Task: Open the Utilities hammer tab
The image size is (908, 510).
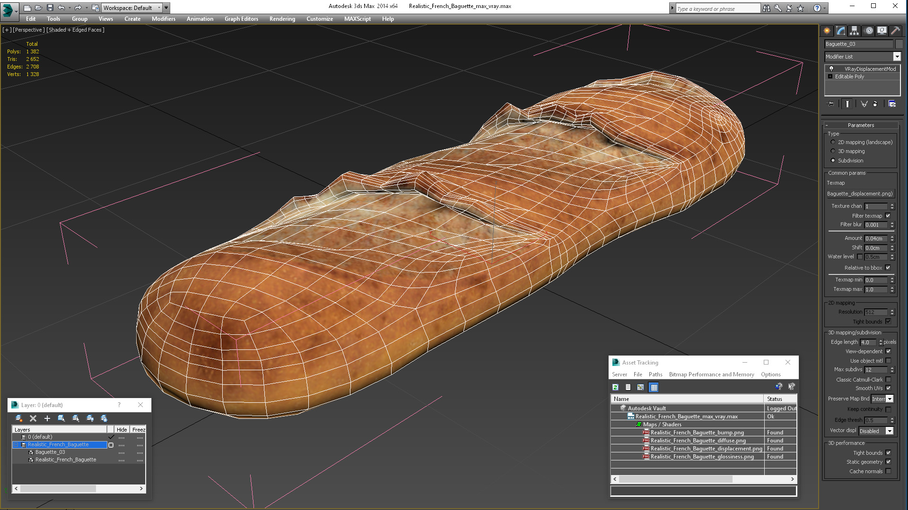Action: tap(895, 31)
